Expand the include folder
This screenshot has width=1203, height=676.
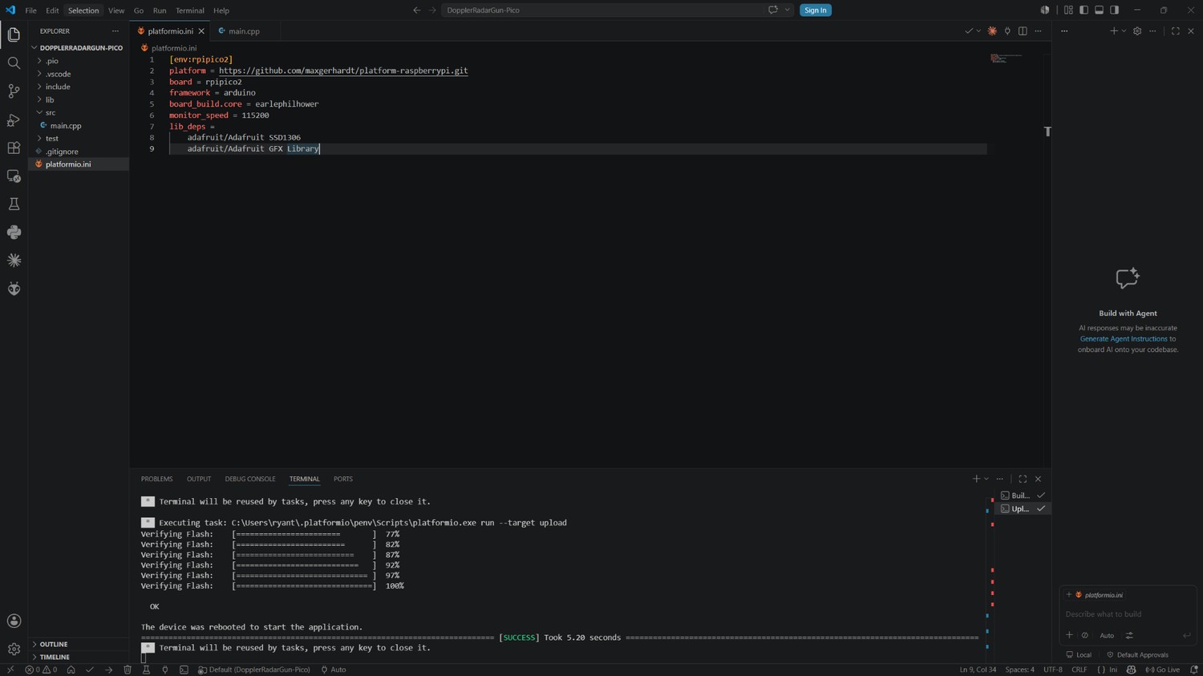coord(79,87)
